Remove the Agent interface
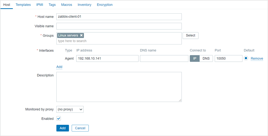Viewport: 268px width, 136px height. (x=257, y=58)
